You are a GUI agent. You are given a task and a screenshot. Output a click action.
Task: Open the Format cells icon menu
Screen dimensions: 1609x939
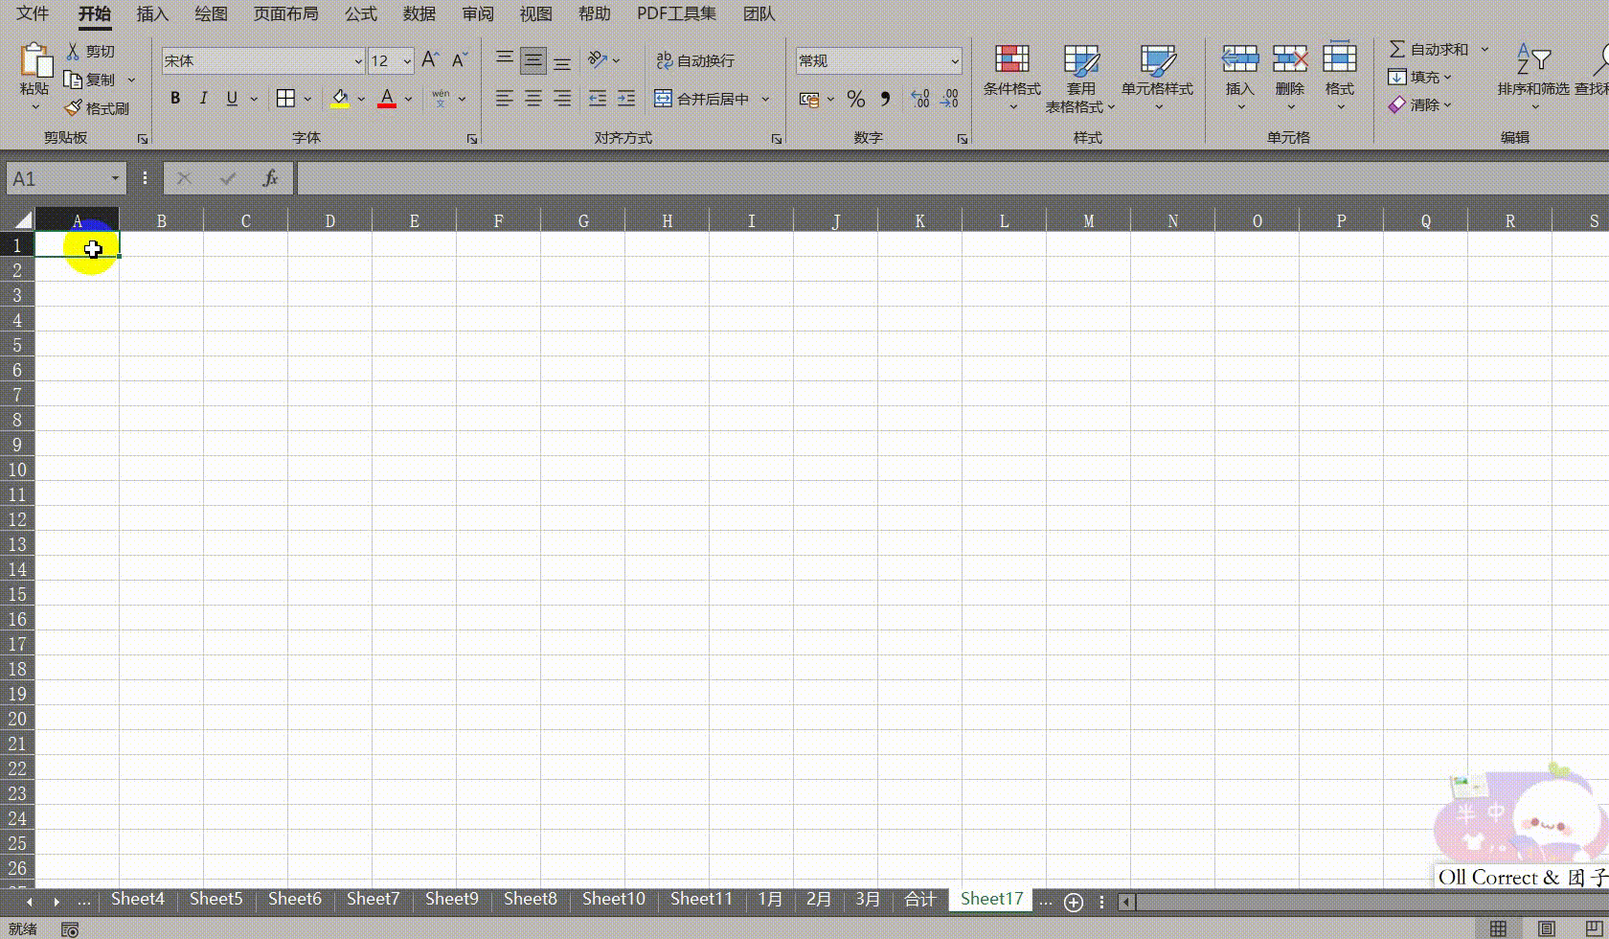(1340, 59)
